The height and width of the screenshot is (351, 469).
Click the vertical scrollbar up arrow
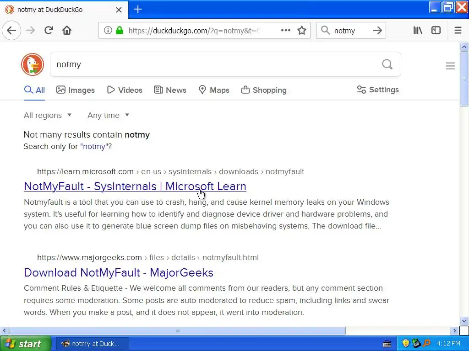(464, 47)
